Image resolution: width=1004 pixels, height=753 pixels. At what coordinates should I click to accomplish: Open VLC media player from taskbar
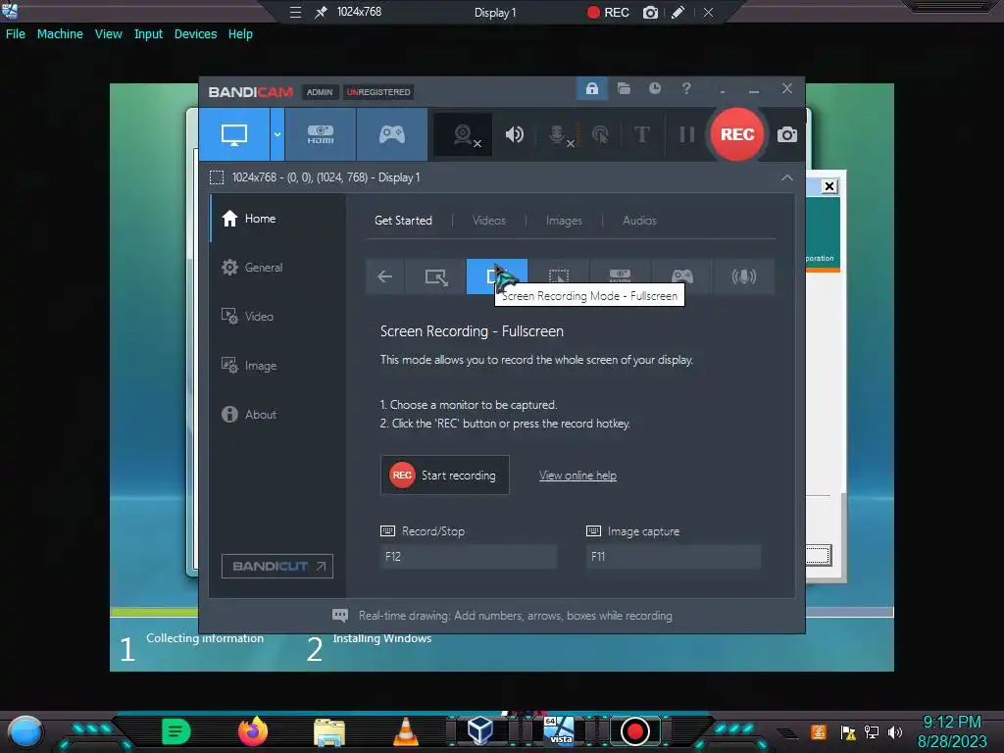coord(405,731)
